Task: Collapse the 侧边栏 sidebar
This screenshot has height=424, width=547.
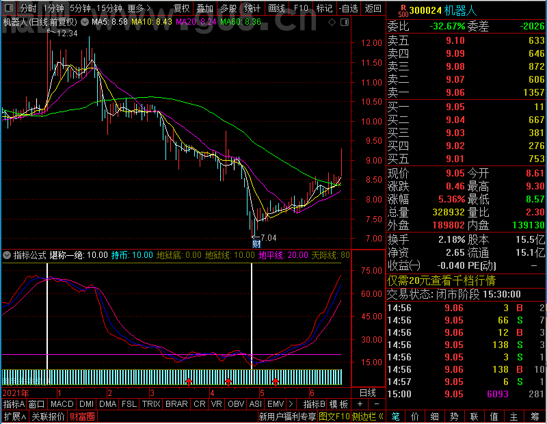Action: click(368, 416)
